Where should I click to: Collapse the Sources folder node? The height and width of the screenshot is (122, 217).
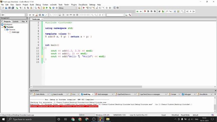tap(5, 29)
